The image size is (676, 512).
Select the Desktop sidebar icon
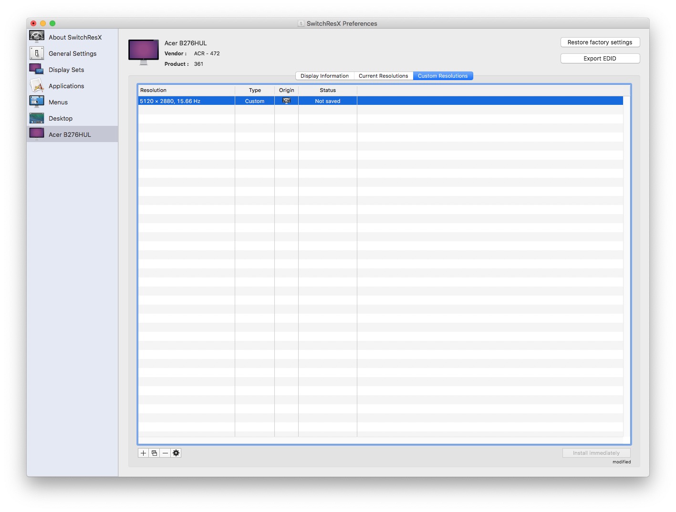tap(37, 118)
